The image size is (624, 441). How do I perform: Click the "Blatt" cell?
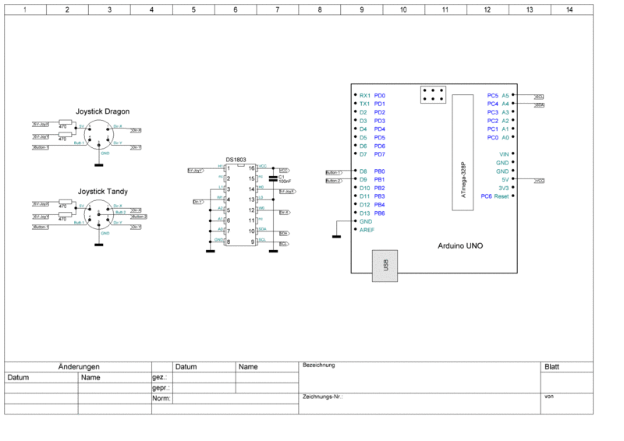[x=567, y=367]
